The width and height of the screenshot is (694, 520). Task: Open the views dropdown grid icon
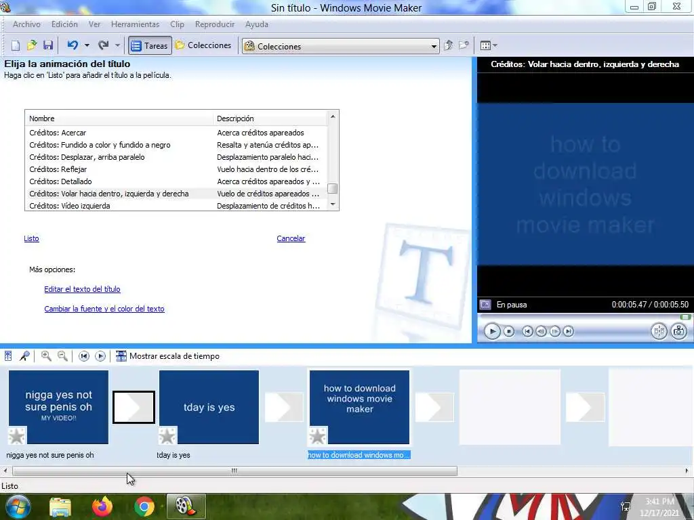(489, 45)
